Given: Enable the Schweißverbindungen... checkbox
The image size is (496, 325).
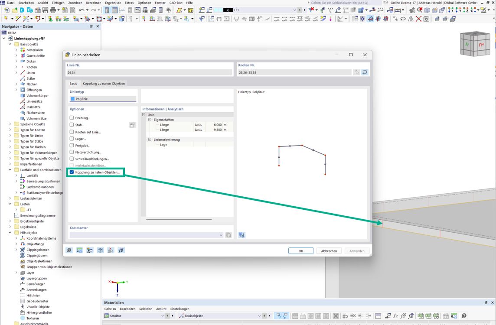Looking at the screenshot, I should [72, 159].
